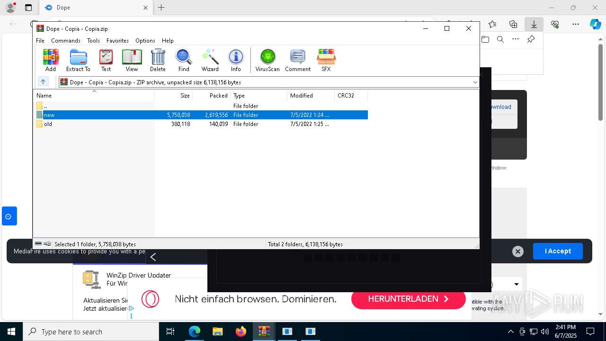Open Firefox from the taskbar

tap(241, 332)
